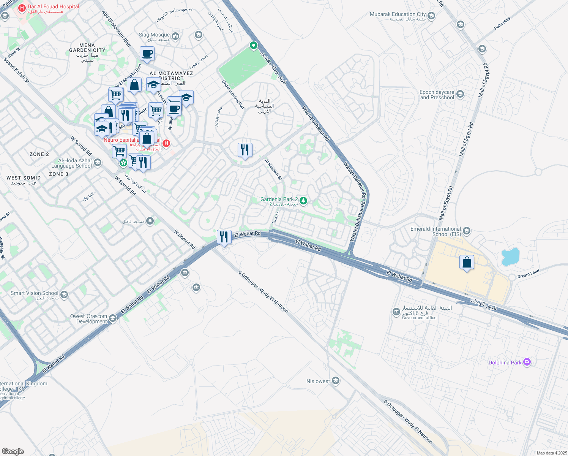568x456 pixels.
Task: Select the Neuro Espitalia Hospital H icon
Action: [x=166, y=143]
